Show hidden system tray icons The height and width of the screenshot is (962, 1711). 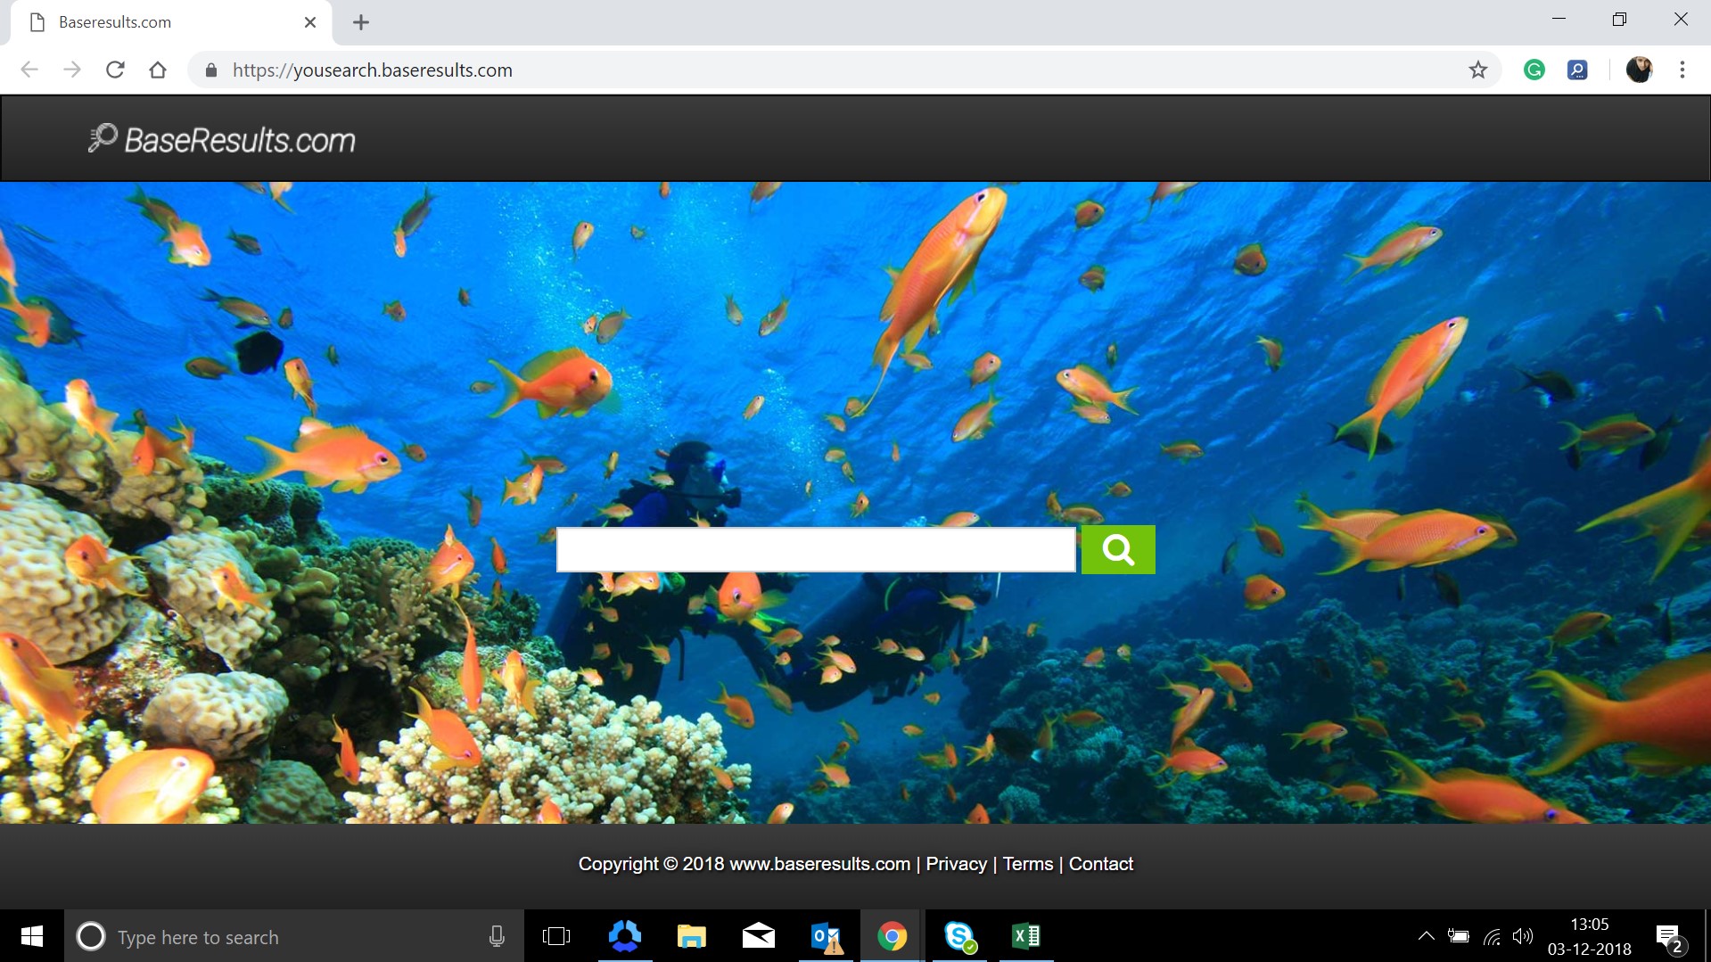(x=1426, y=936)
